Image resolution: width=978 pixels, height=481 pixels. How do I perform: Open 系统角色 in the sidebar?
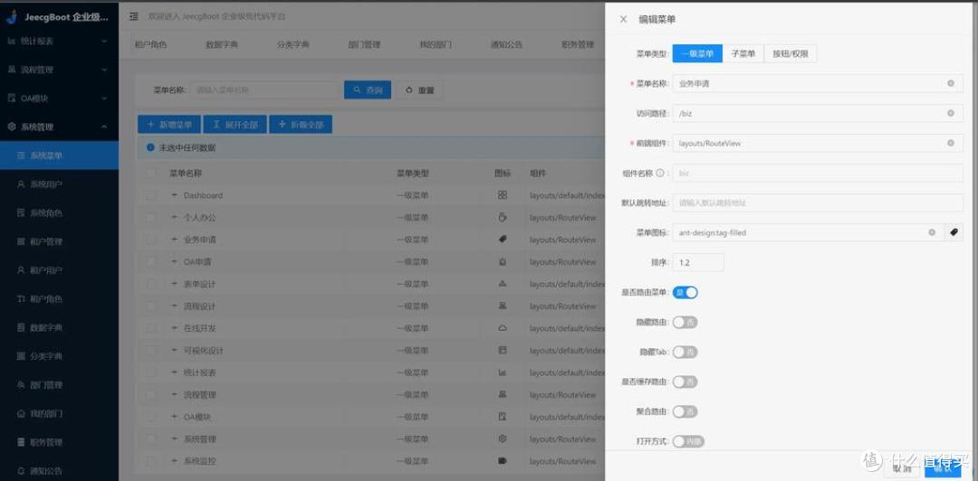(59, 212)
